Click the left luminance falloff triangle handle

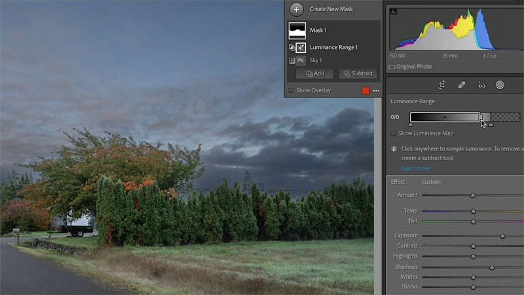point(411,125)
